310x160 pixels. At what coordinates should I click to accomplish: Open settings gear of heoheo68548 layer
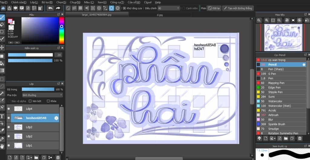point(56,118)
